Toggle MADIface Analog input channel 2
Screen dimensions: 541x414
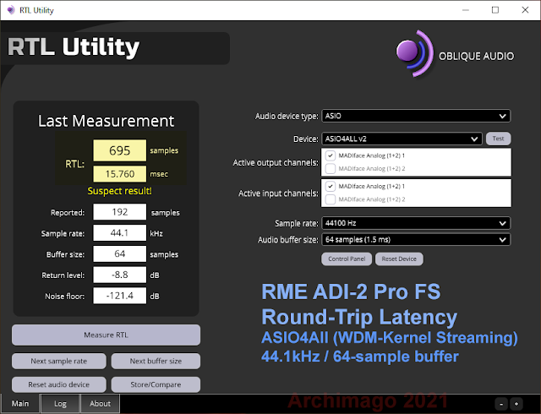click(331, 199)
